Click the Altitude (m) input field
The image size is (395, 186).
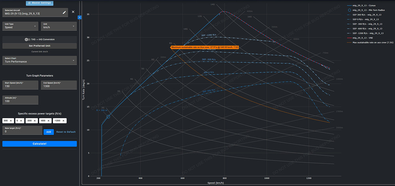tap(20, 100)
